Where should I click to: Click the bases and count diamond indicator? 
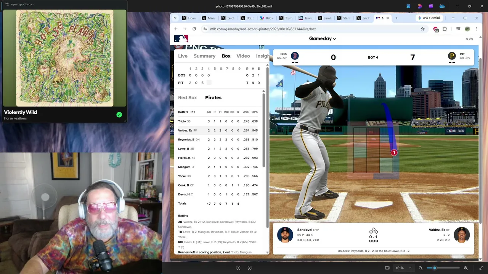[373, 236]
